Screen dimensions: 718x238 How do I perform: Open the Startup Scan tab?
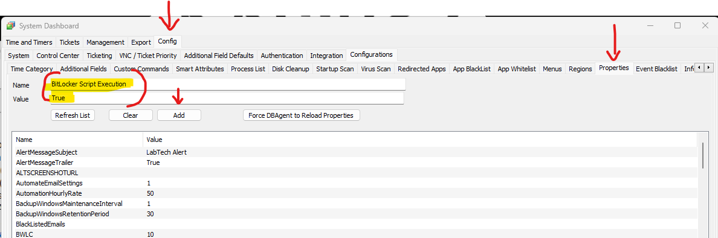[x=335, y=69]
